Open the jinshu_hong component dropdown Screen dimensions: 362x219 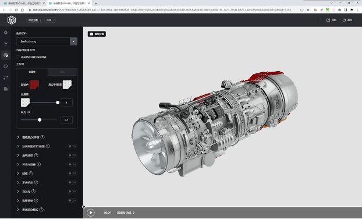point(47,41)
